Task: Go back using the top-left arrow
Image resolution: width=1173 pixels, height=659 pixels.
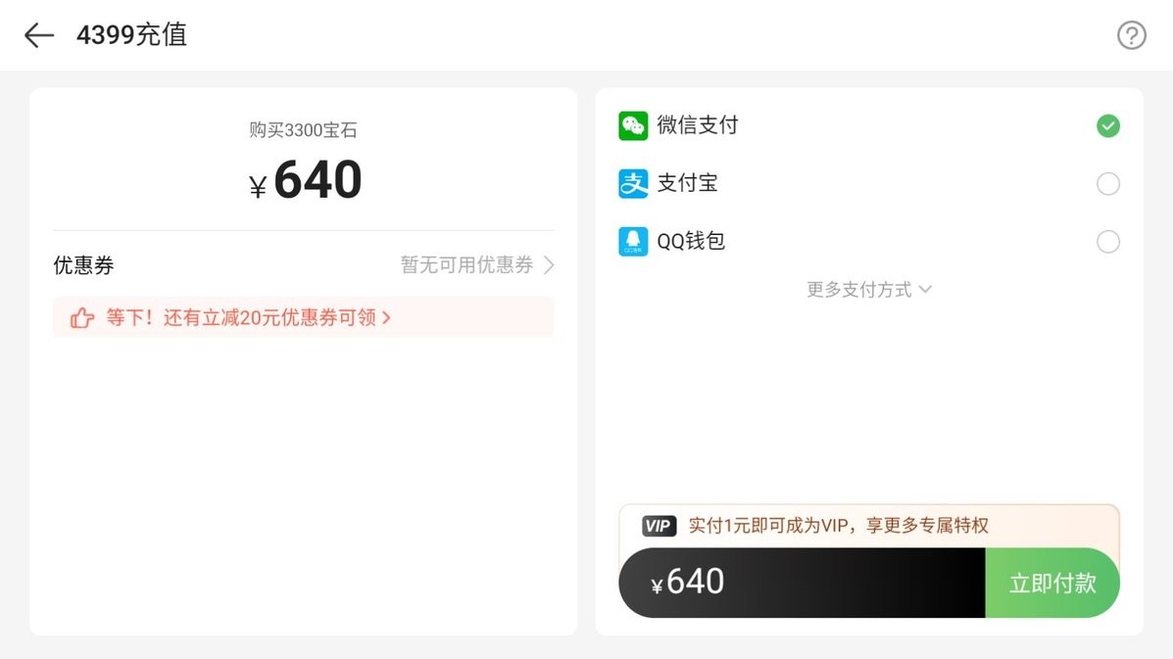Action: pos(39,35)
